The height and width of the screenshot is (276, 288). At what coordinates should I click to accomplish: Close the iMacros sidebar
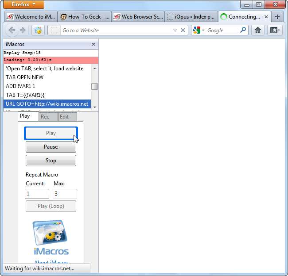click(93, 44)
